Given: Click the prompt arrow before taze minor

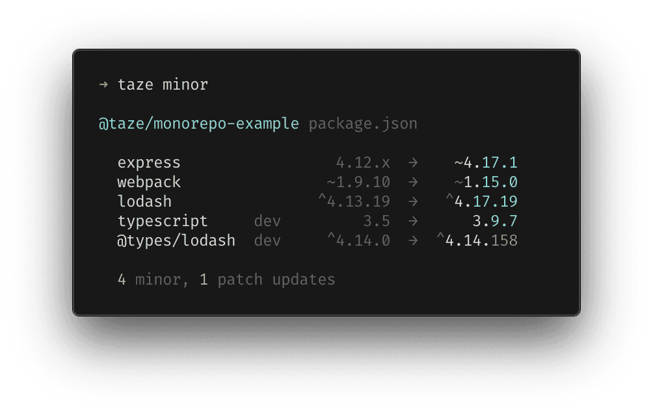Looking at the screenshot, I should [103, 84].
